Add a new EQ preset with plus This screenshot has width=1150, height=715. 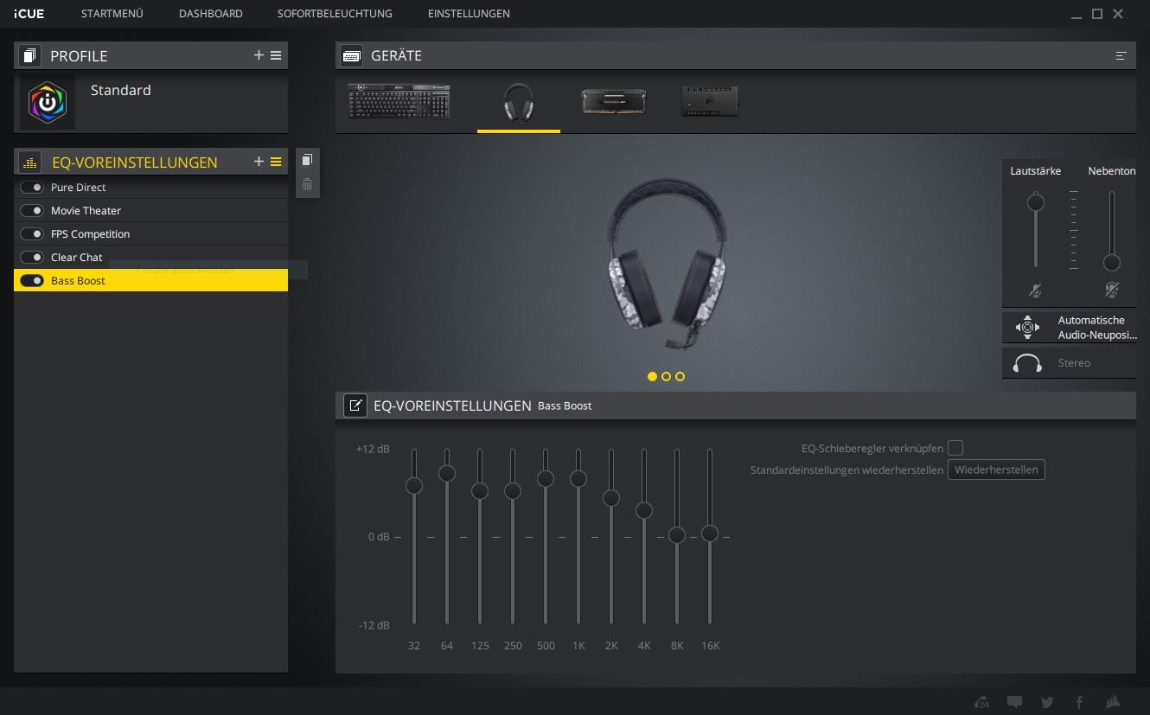pos(259,162)
